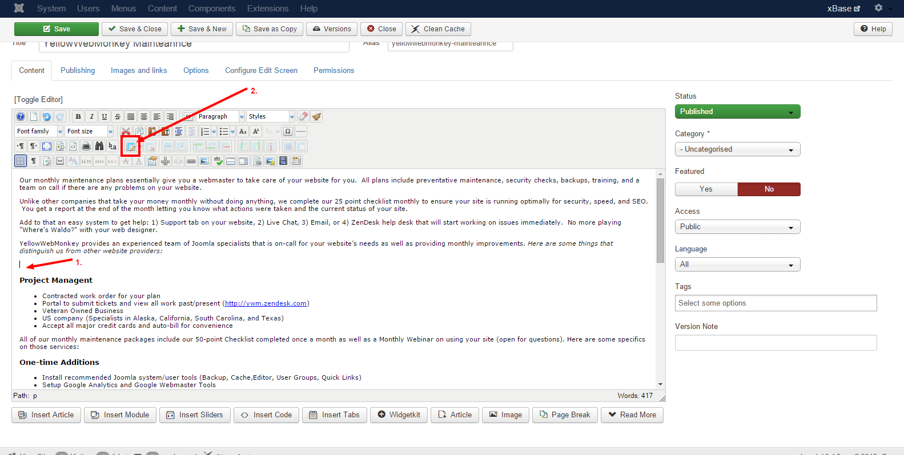
Task: Toggle italic formatting
Action: (91, 116)
